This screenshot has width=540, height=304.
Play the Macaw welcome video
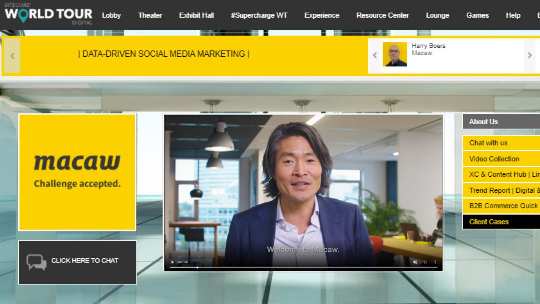[x=172, y=262]
